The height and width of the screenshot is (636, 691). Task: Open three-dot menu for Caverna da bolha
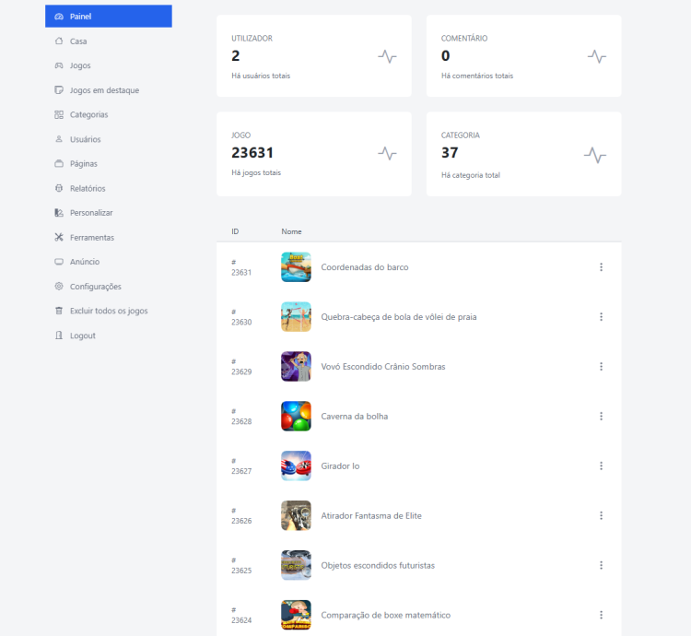coord(601,417)
